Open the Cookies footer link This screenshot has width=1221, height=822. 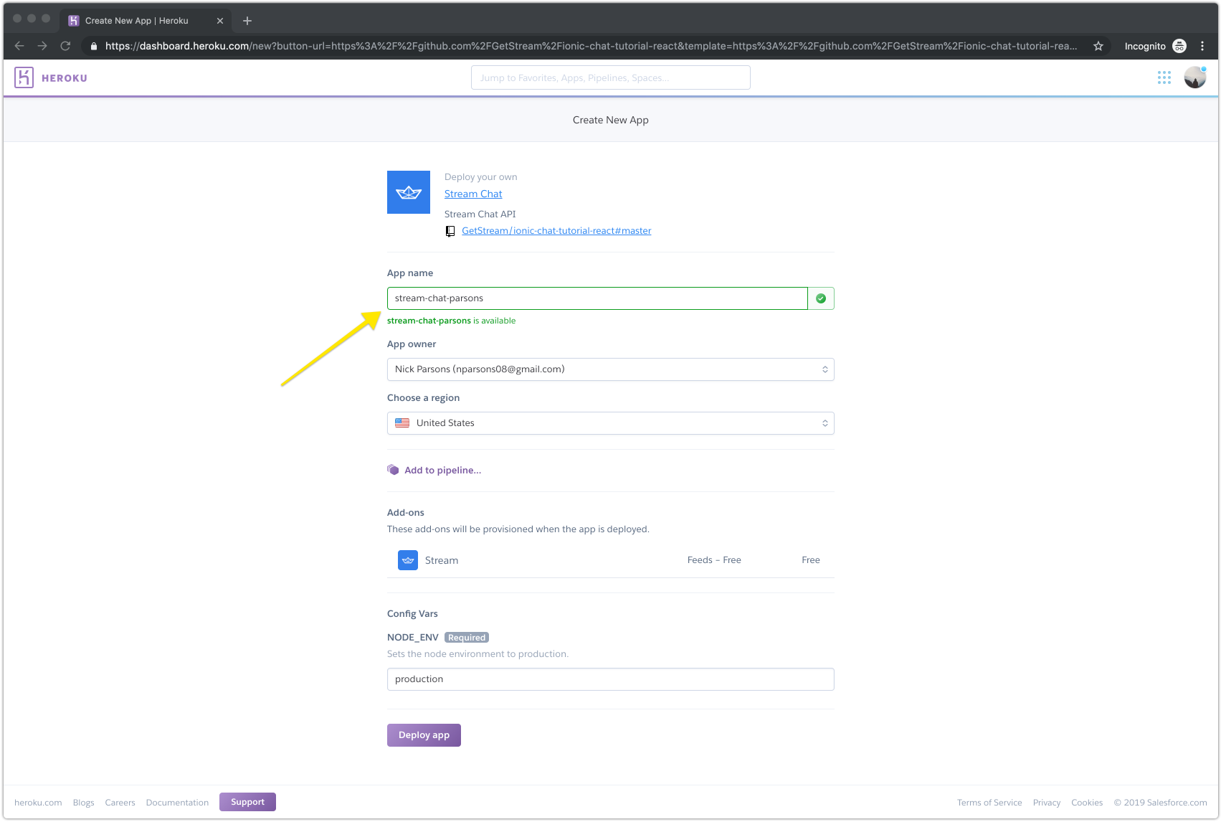coord(1087,803)
